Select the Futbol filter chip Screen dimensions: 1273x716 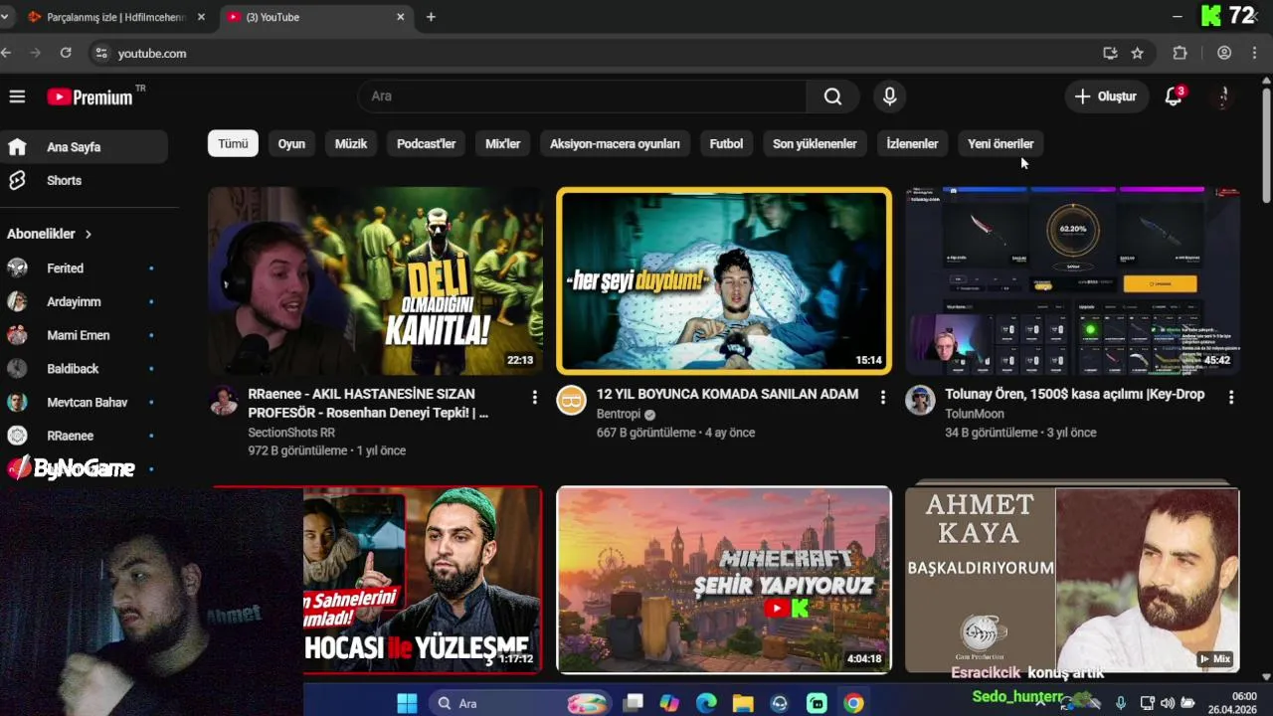pos(726,144)
